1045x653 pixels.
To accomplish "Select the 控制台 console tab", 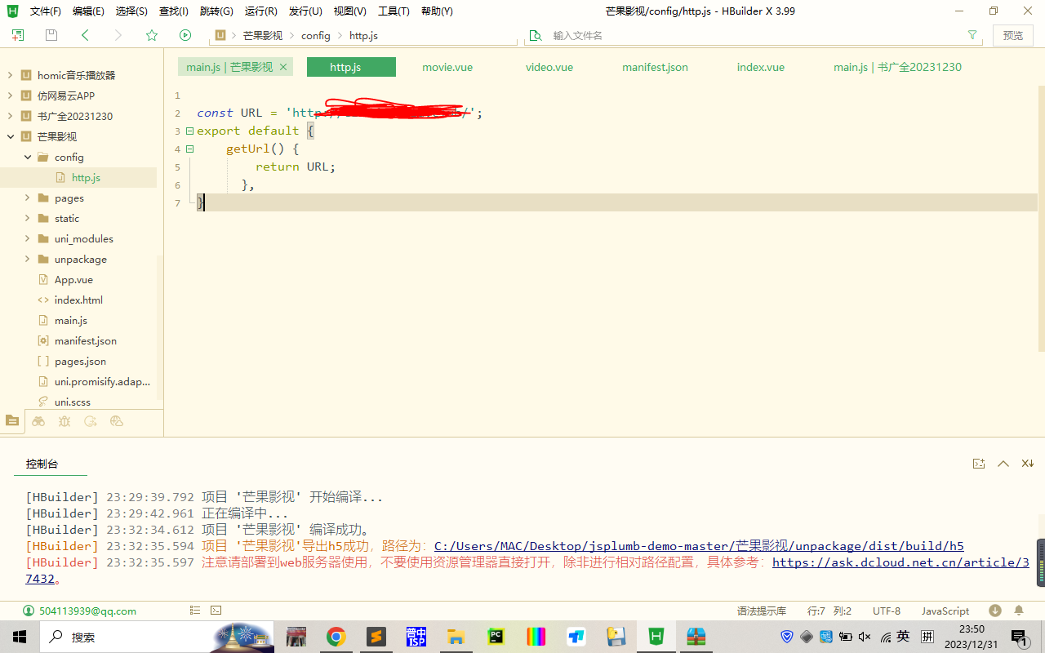I will [x=42, y=464].
